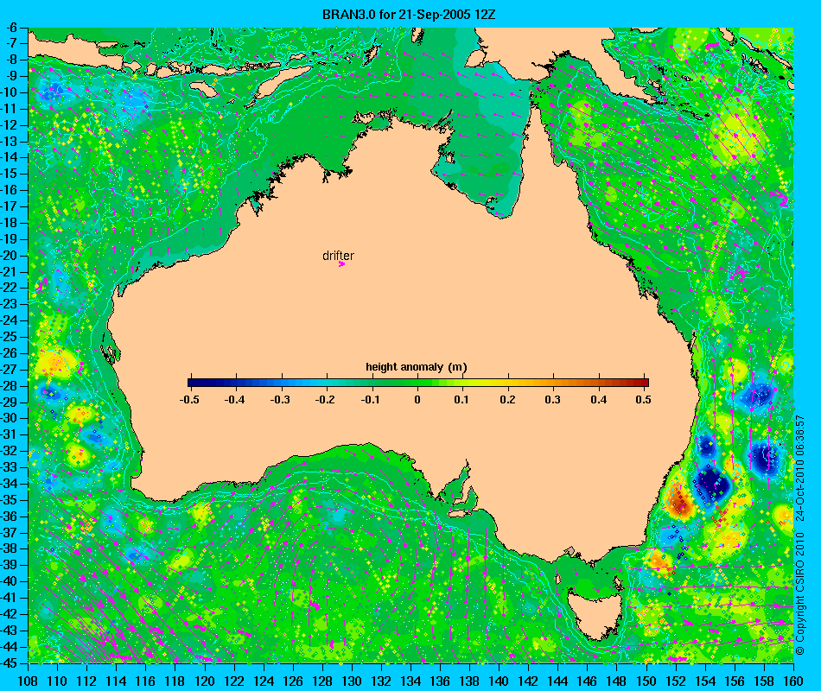Click the longitude axis label 148
The image size is (821, 691).
pyautogui.click(x=617, y=681)
